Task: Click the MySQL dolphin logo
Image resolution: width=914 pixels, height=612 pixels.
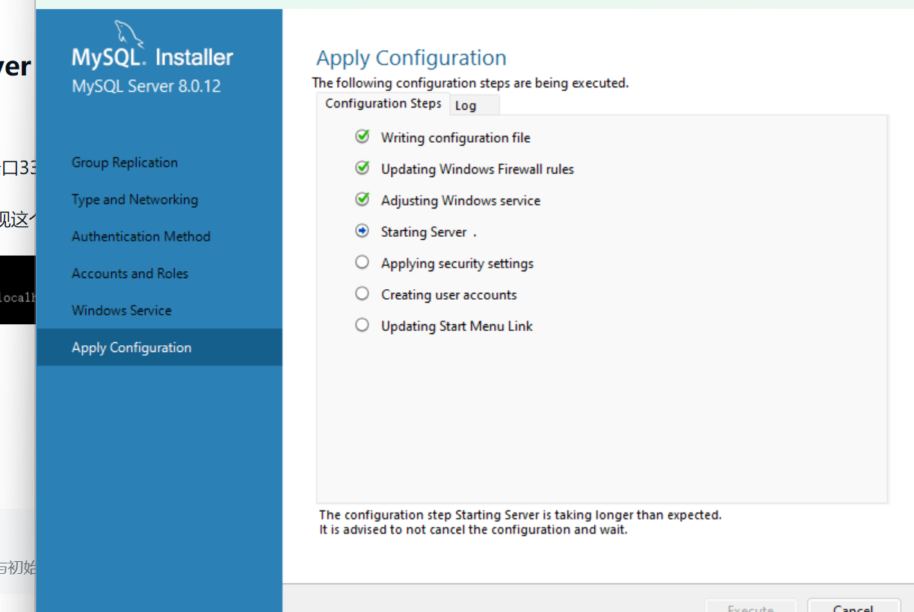Action: click(129, 33)
